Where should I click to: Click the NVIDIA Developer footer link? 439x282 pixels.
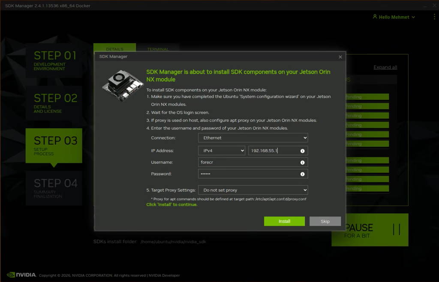coord(164,276)
